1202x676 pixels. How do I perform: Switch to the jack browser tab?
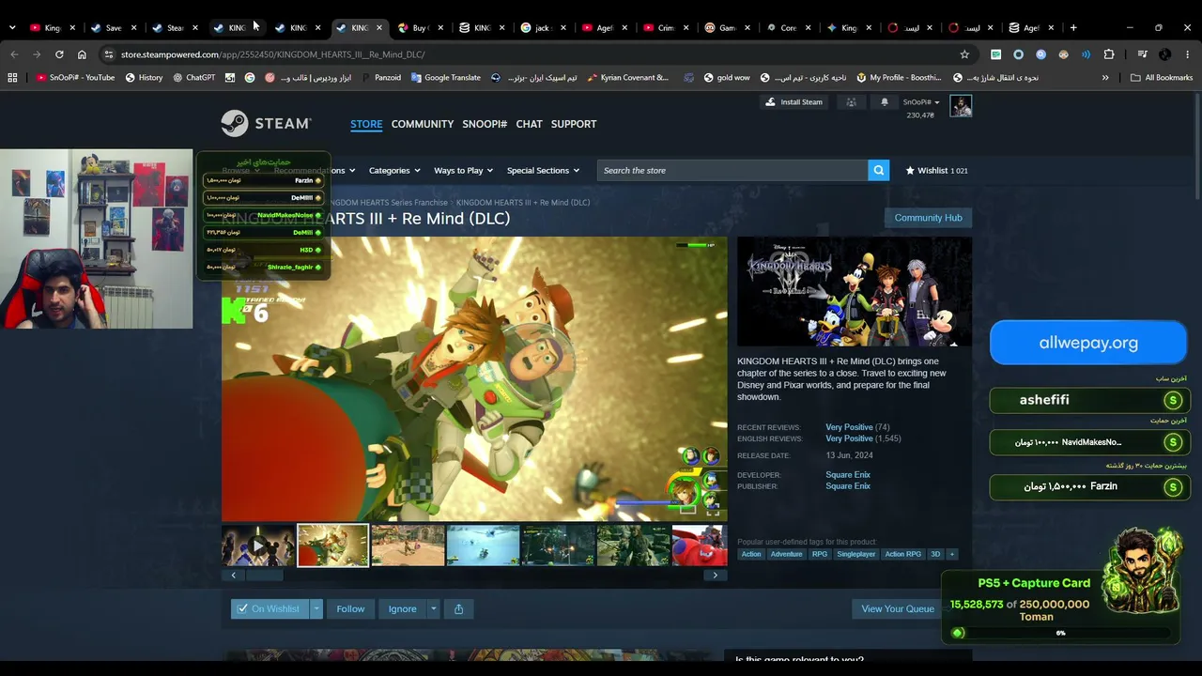[542, 27]
